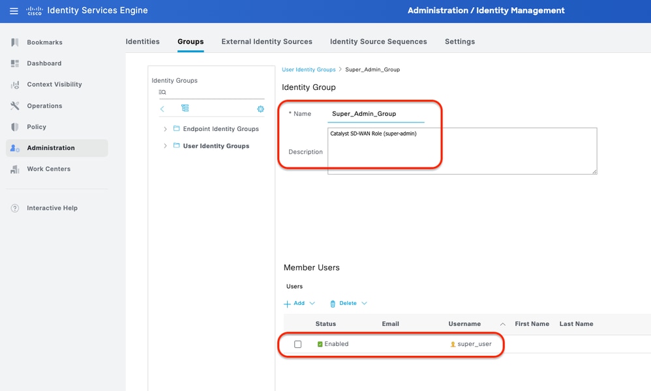Screen dimensions: 651x391
Task: Click the Bookmarks sidebar icon
Action: coord(15,42)
